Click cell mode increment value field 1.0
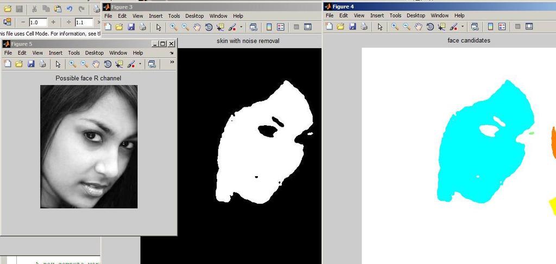 click(38, 22)
